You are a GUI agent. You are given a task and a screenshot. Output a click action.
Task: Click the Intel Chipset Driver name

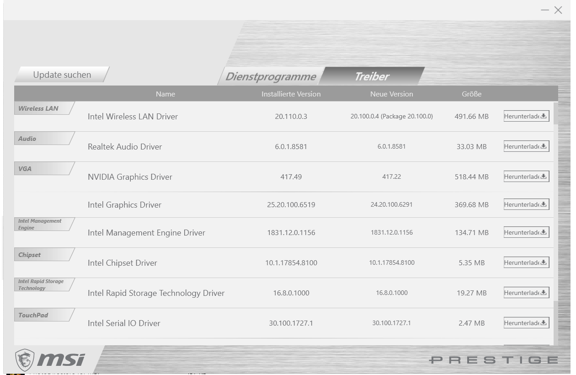pyautogui.click(x=122, y=263)
